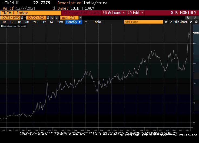Click the Owner name EOIN TREACY
The height and width of the screenshot is (143, 199).
[x=82, y=8]
